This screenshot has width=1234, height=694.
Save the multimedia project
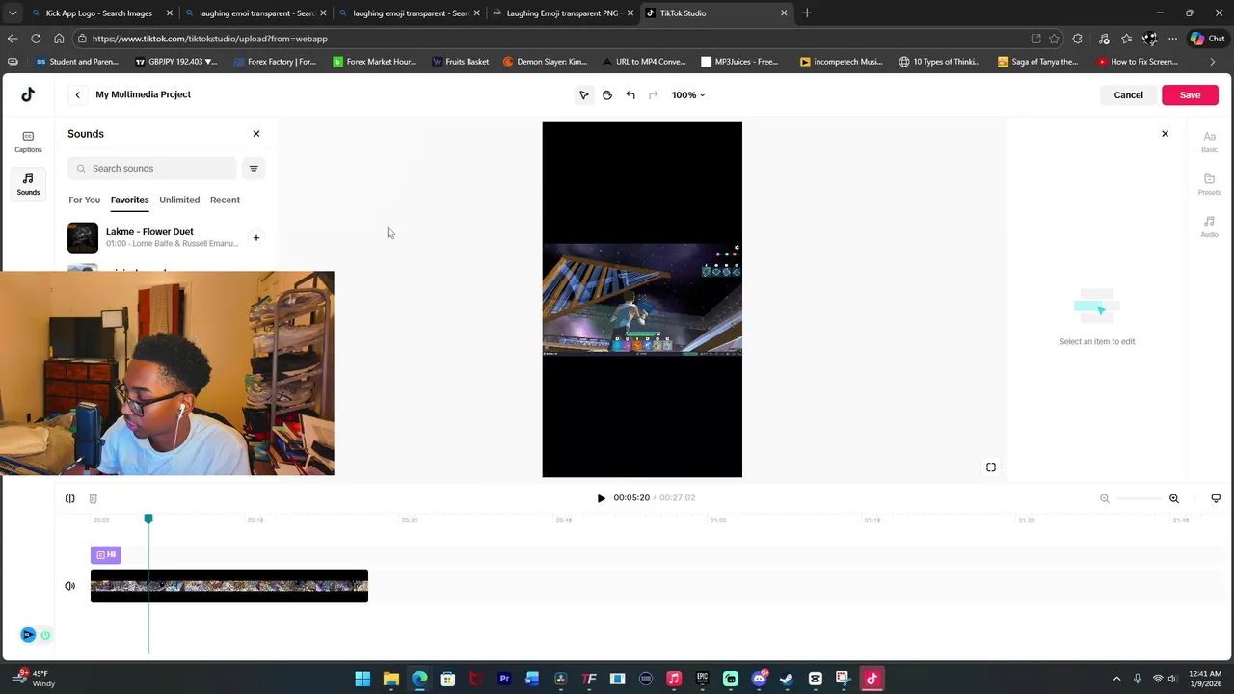pos(1190,95)
